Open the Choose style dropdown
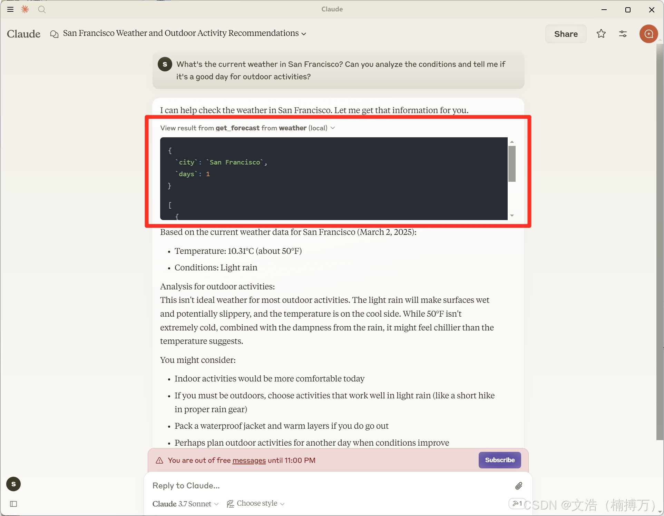664x516 pixels. pos(255,504)
